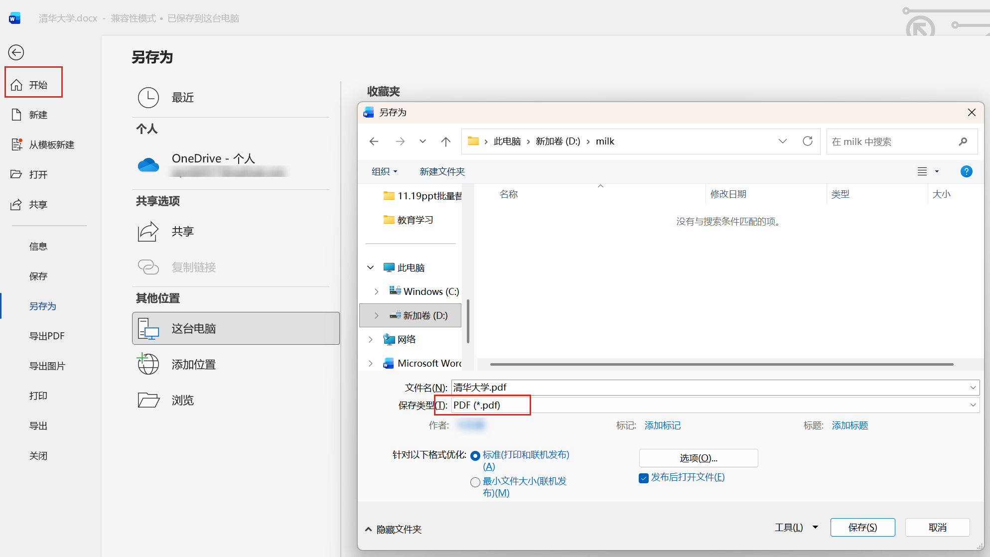Click the Add tag link

[x=662, y=425]
